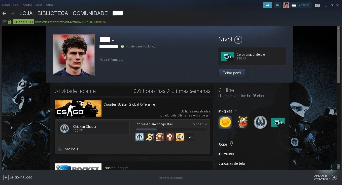Open downloads status '1/1 itens concluídos'

coord(170,178)
